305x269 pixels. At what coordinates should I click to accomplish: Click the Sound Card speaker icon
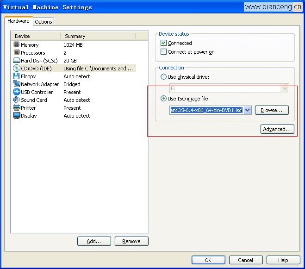pyautogui.click(x=17, y=100)
